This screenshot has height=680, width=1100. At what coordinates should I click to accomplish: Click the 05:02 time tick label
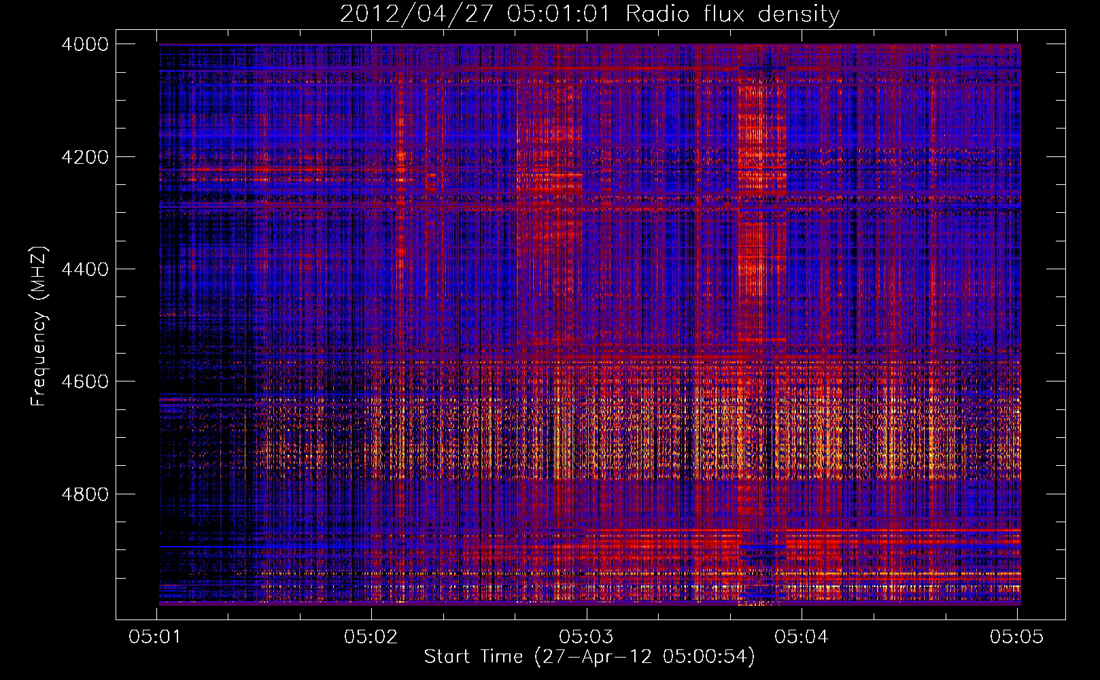372,636
